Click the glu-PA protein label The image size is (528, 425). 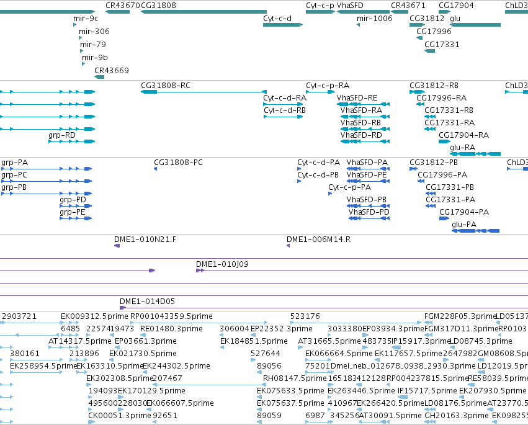click(464, 225)
